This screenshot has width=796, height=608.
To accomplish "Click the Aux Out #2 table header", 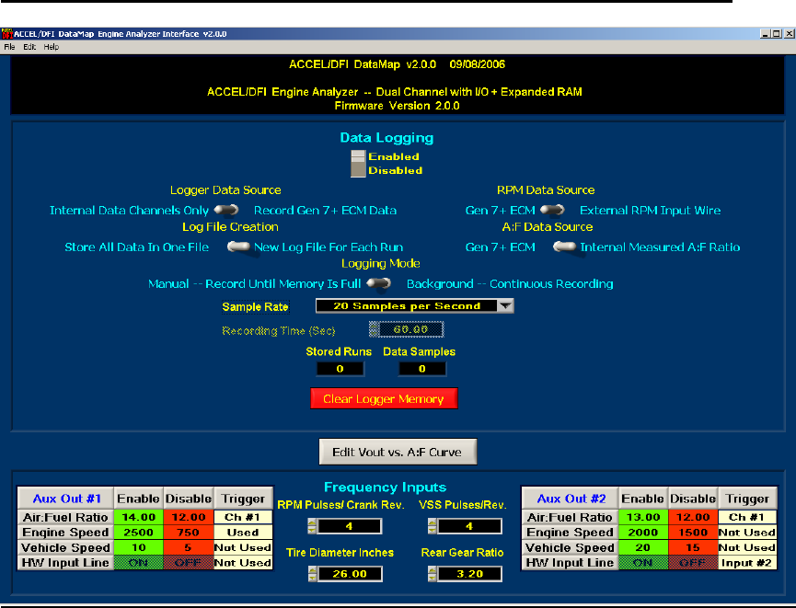I will click(571, 499).
